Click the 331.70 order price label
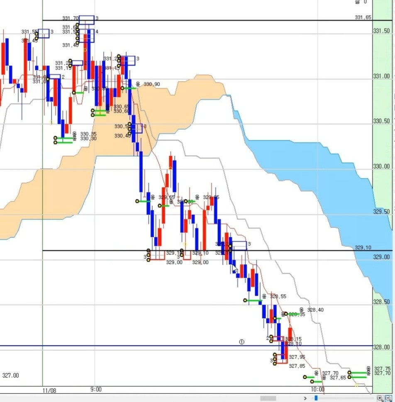 [71, 18]
